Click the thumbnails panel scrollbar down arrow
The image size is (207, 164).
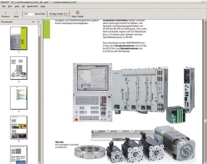click(39, 163)
